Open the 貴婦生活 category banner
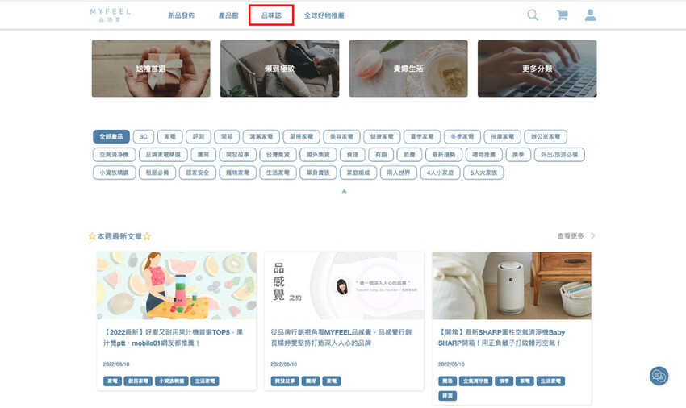The height and width of the screenshot is (408, 686). [x=408, y=69]
